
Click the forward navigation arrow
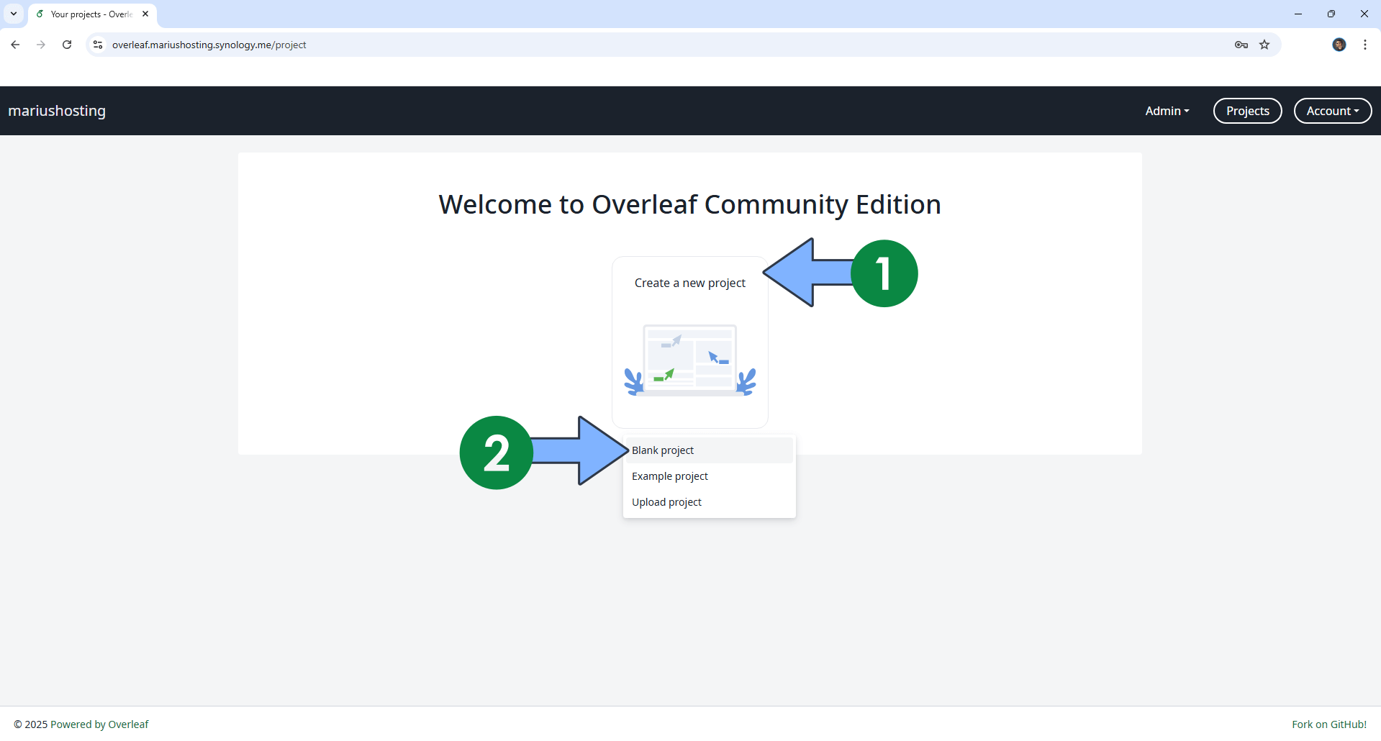pos(41,45)
